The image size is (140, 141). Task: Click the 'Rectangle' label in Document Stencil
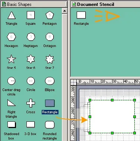click(81, 24)
